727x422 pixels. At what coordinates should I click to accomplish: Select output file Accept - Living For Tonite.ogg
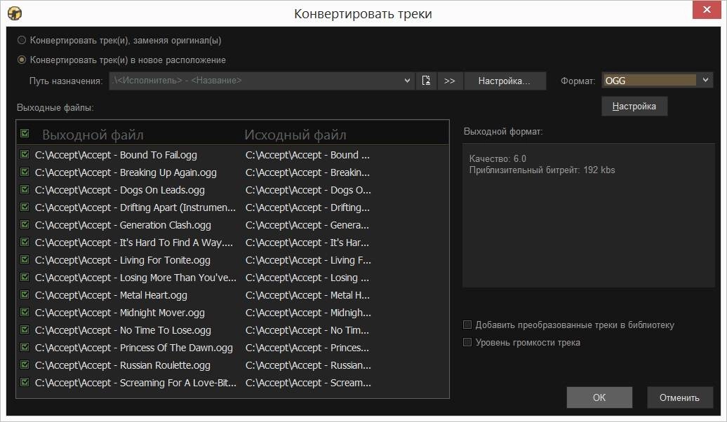point(122,260)
